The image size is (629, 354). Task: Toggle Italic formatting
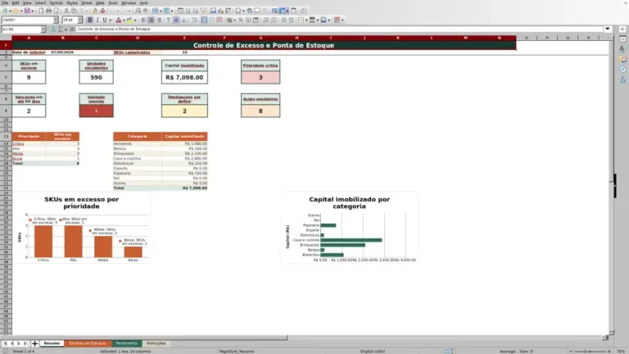tap(97, 20)
